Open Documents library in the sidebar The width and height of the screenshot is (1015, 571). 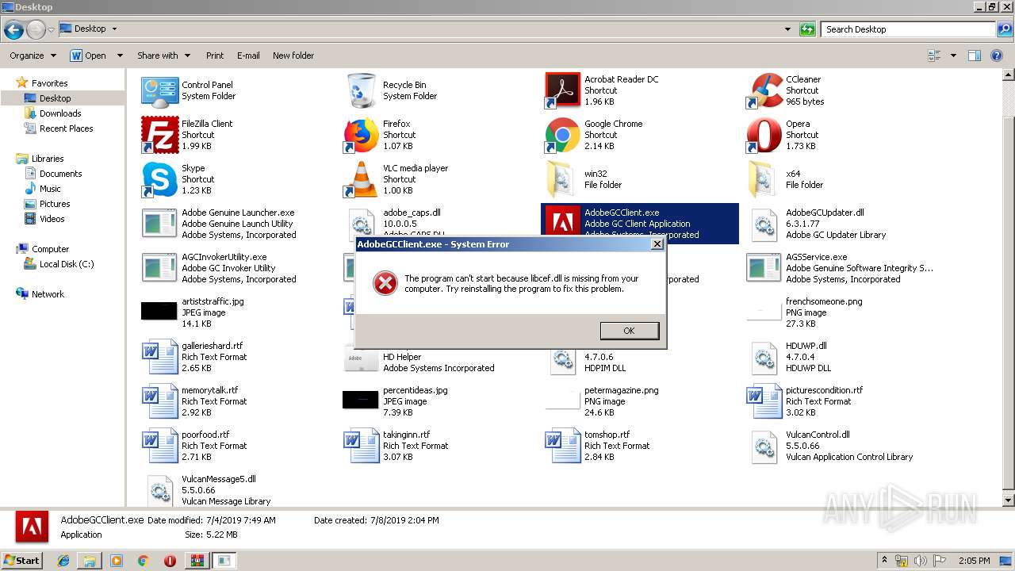[x=60, y=174]
